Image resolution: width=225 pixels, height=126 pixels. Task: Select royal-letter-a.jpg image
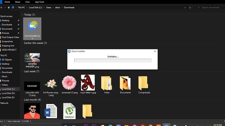click(x=88, y=83)
